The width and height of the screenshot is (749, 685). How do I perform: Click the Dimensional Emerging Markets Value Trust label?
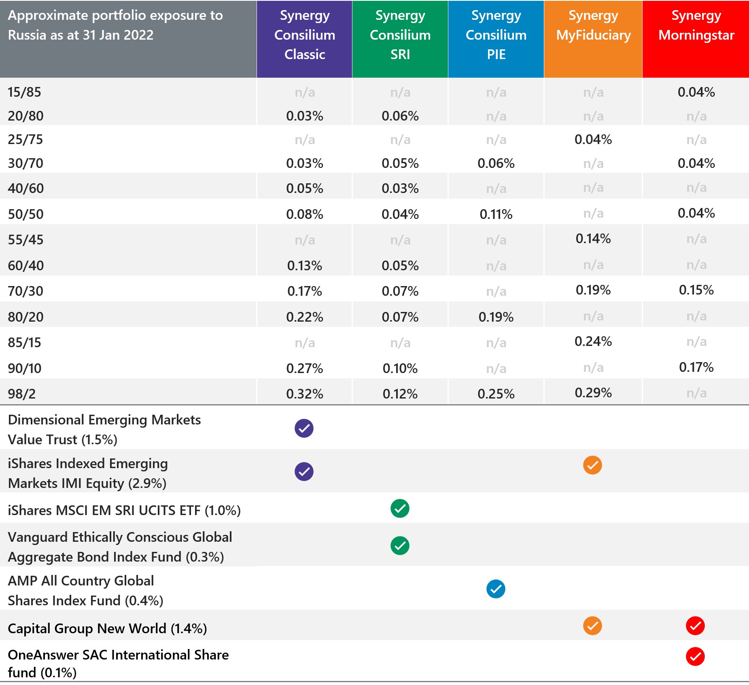[104, 430]
